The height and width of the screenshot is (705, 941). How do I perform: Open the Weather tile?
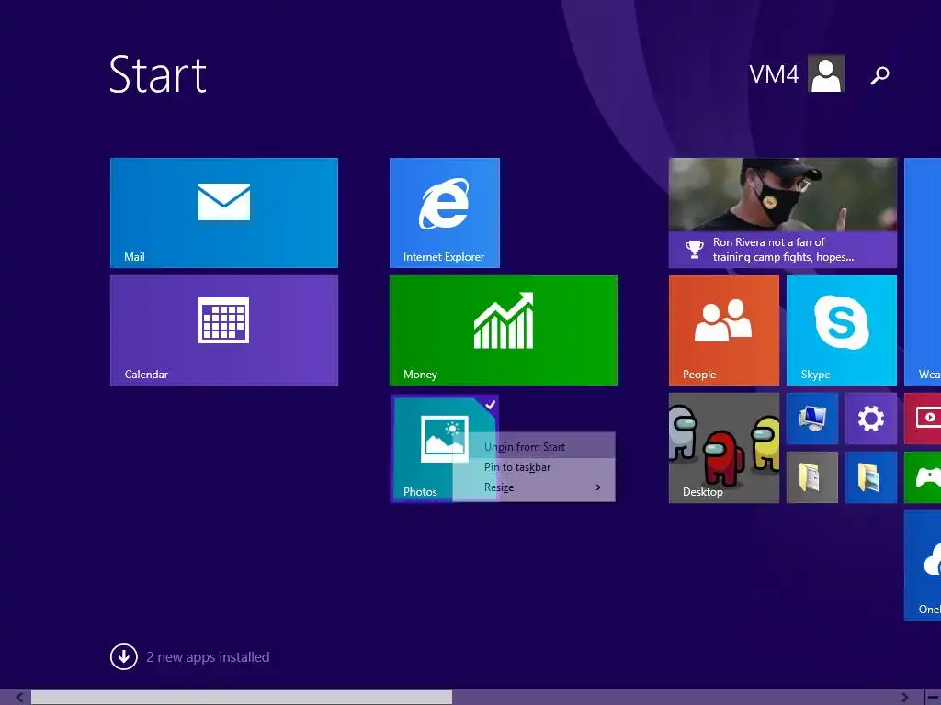click(x=923, y=272)
